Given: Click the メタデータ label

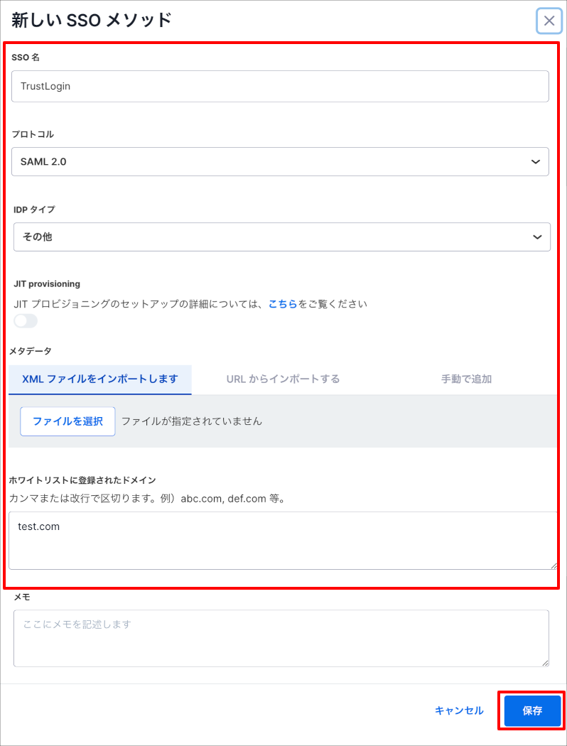Looking at the screenshot, I should (x=30, y=351).
